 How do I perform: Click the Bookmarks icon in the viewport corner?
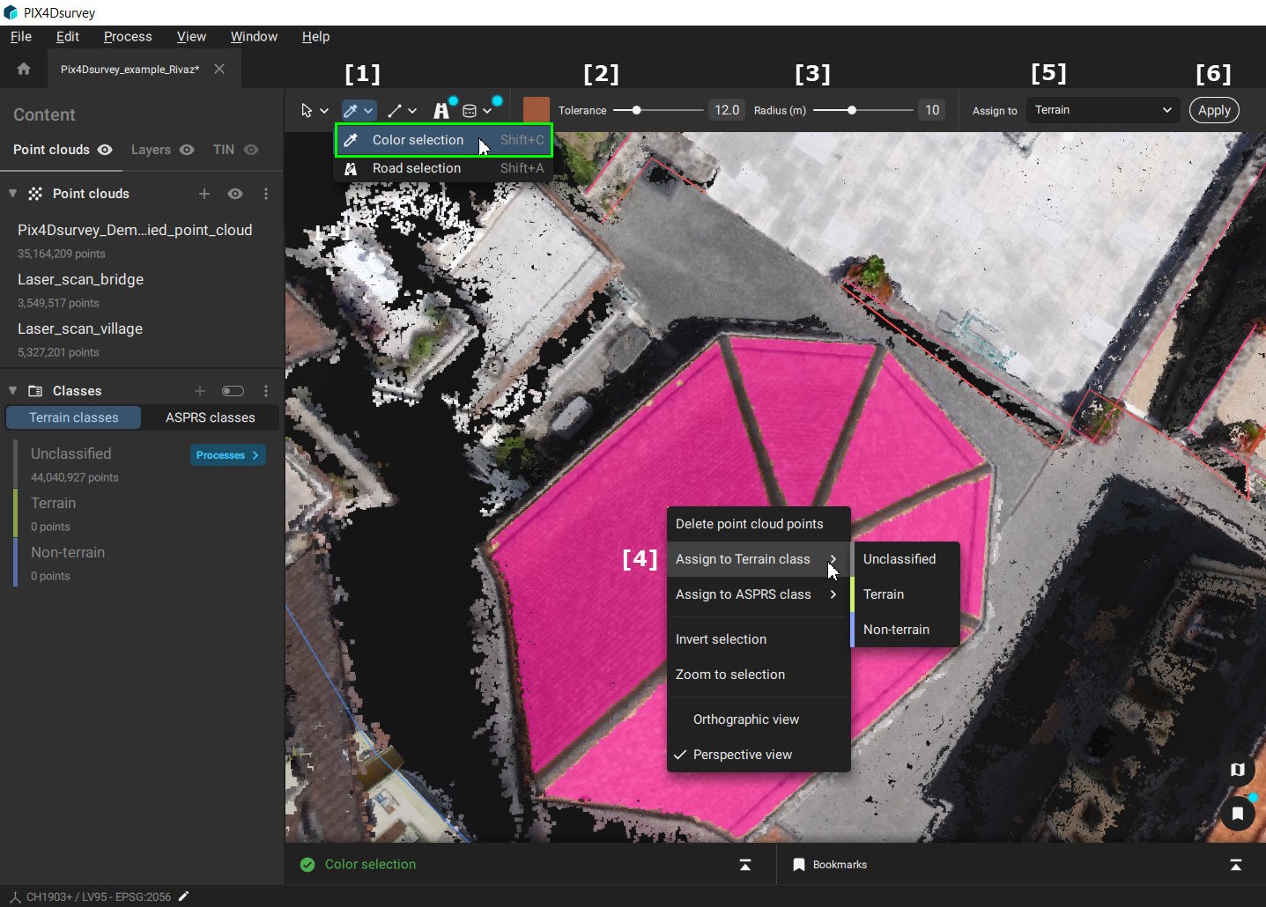1238,815
